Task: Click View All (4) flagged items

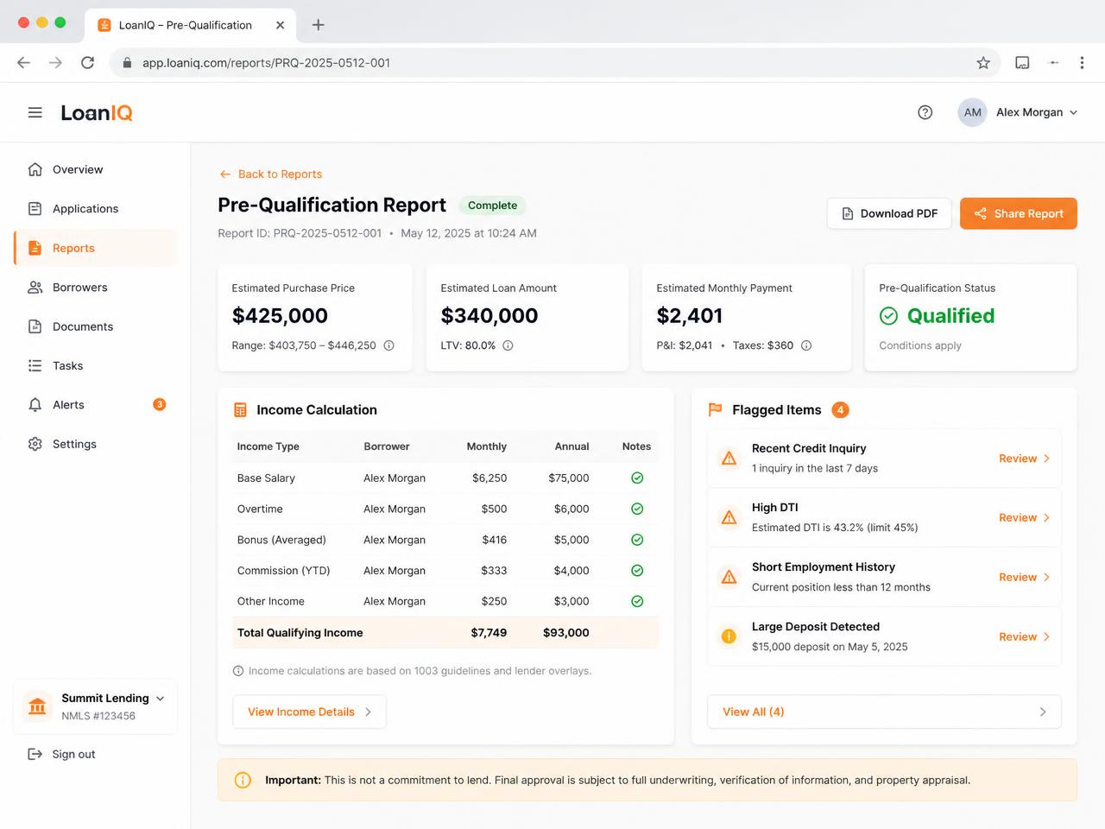Action: click(x=884, y=712)
